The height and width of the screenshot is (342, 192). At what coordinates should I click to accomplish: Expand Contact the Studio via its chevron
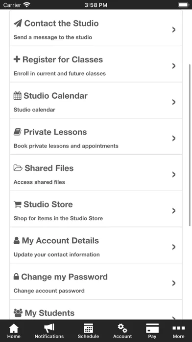coord(174,30)
